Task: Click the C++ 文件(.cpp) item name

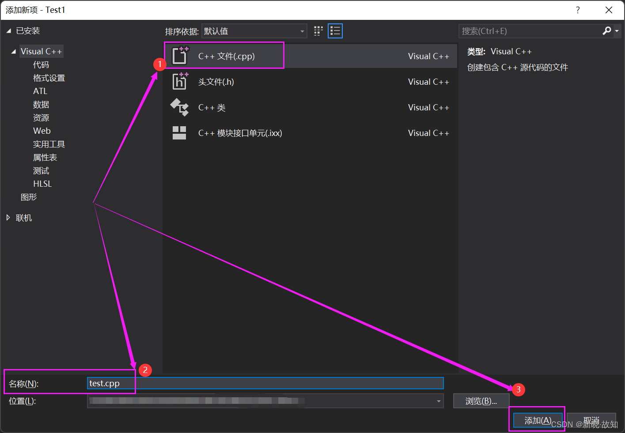Action: [x=226, y=56]
